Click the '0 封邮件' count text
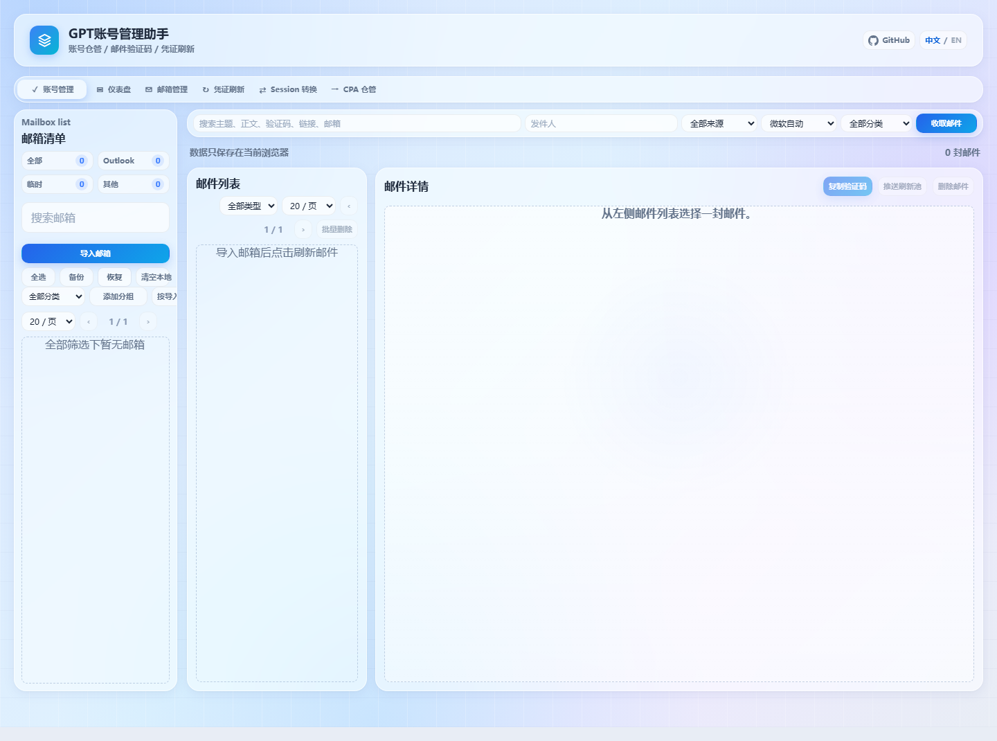 point(962,152)
